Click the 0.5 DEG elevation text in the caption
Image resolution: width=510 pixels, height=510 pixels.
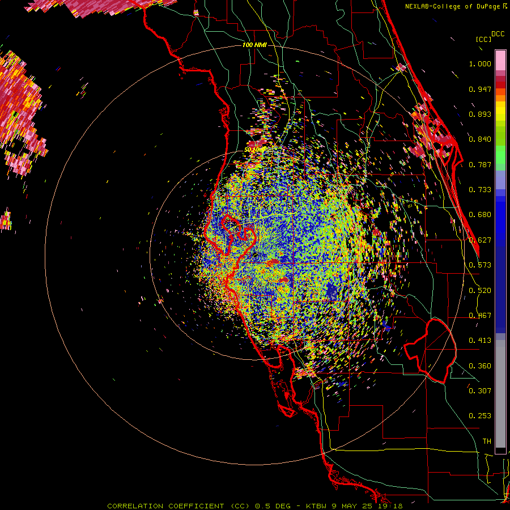(273, 506)
